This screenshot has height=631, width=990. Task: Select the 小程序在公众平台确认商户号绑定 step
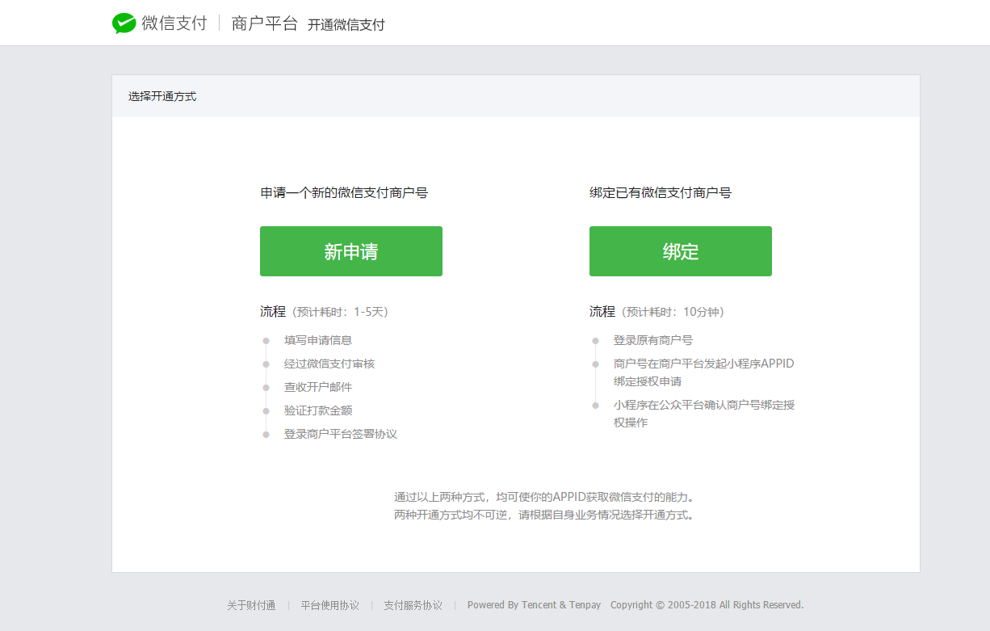[704, 414]
